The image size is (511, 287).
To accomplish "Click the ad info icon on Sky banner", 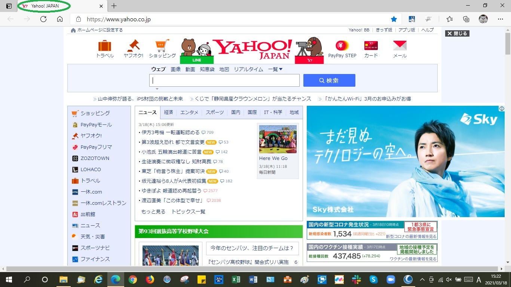I will tap(502, 109).
